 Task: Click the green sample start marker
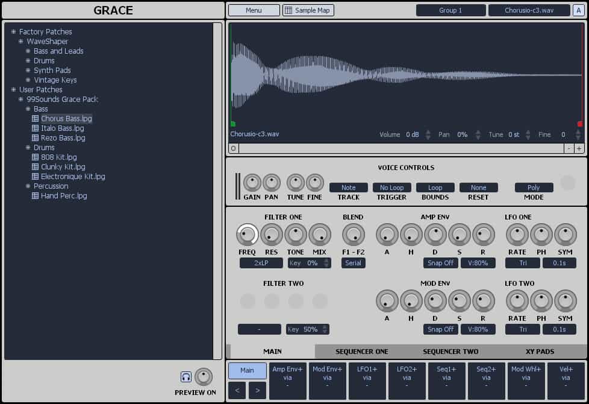(x=233, y=124)
